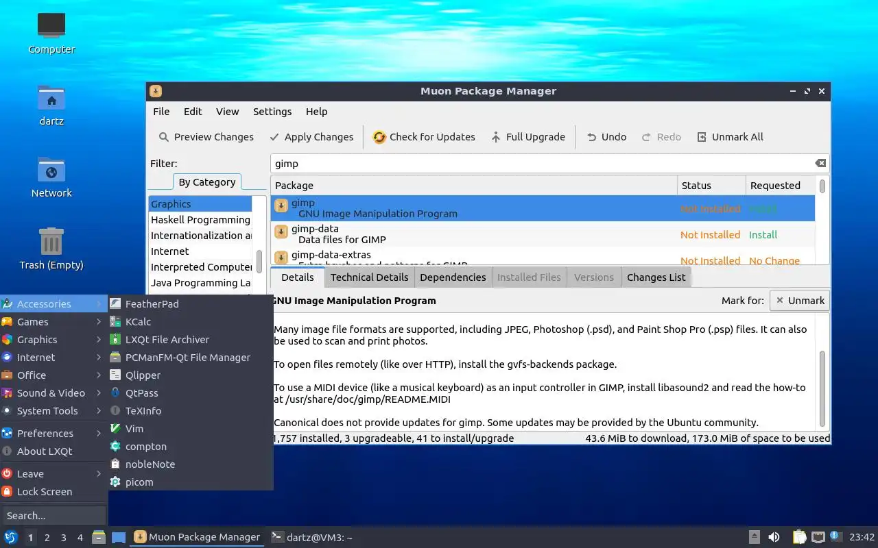The height and width of the screenshot is (548, 878).
Task: Click Full Upgrade in the toolbar
Action: [528, 137]
